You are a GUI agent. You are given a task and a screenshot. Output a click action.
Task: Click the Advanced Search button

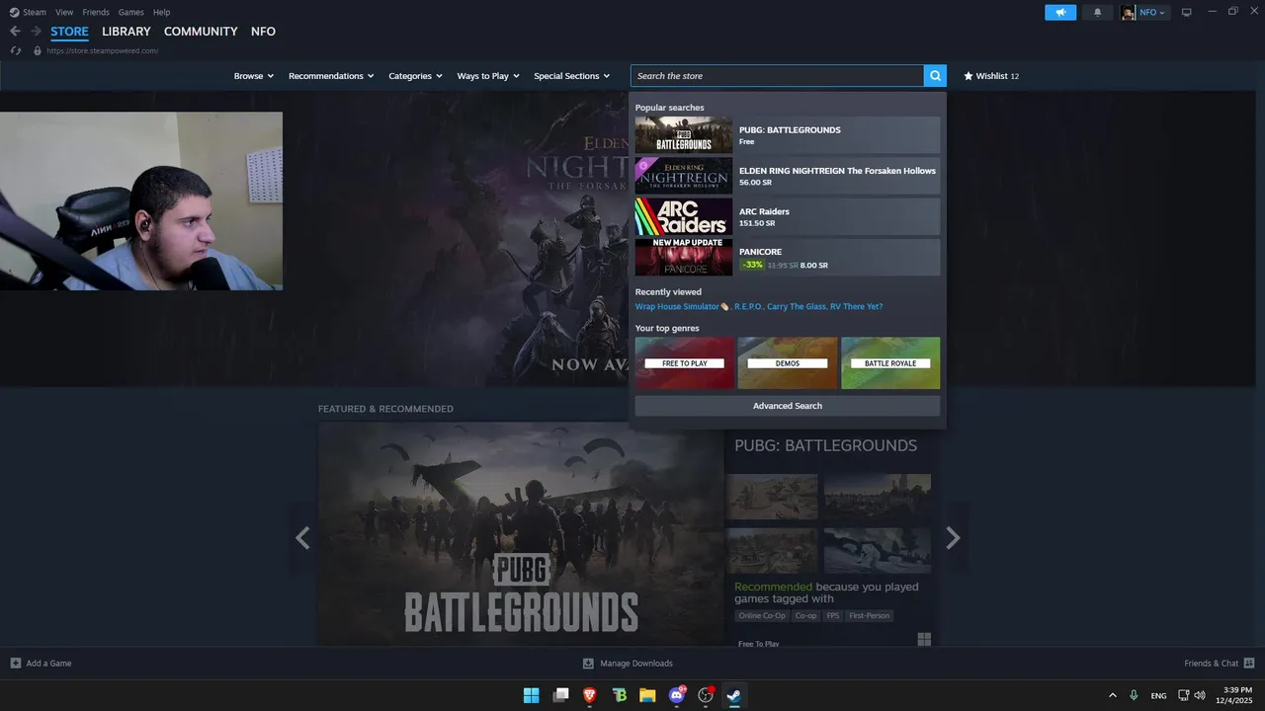point(788,406)
